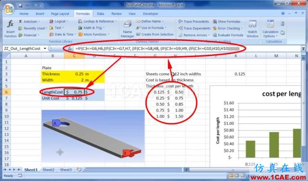308x181 pixels.
Task: Open the Insert Function dialog
Action: (x=10, y=29)
